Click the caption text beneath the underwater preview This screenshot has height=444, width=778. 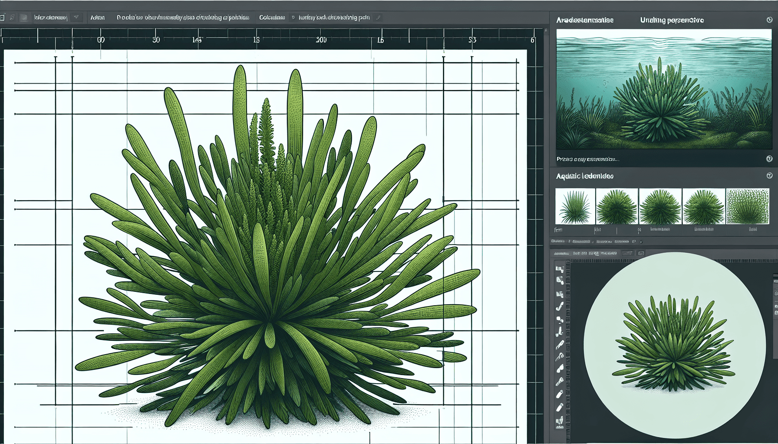(x=588, y=159)
